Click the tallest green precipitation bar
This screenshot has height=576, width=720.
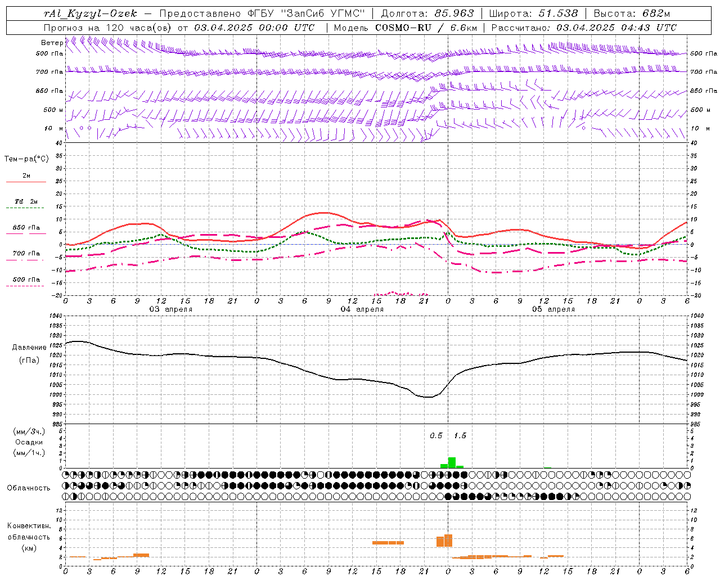click(x=452, y=462)
